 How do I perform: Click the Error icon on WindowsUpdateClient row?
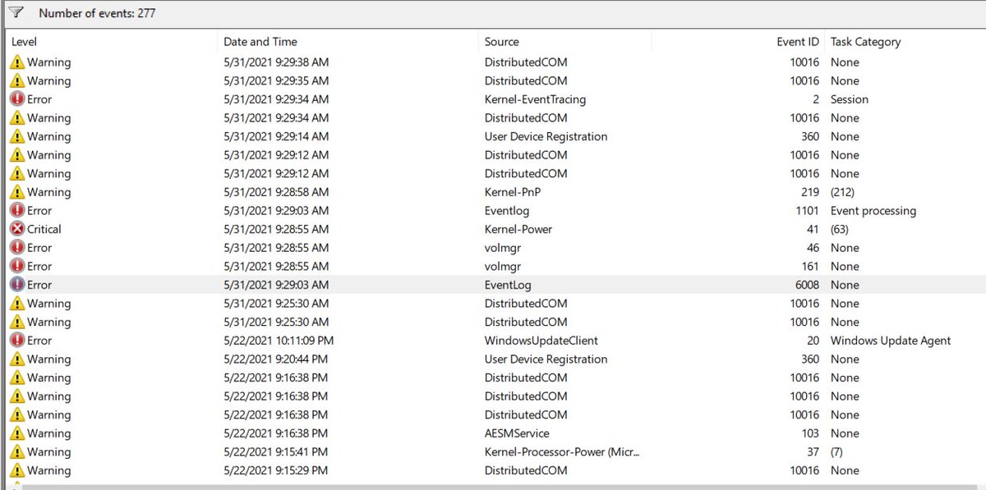(17, 341)
